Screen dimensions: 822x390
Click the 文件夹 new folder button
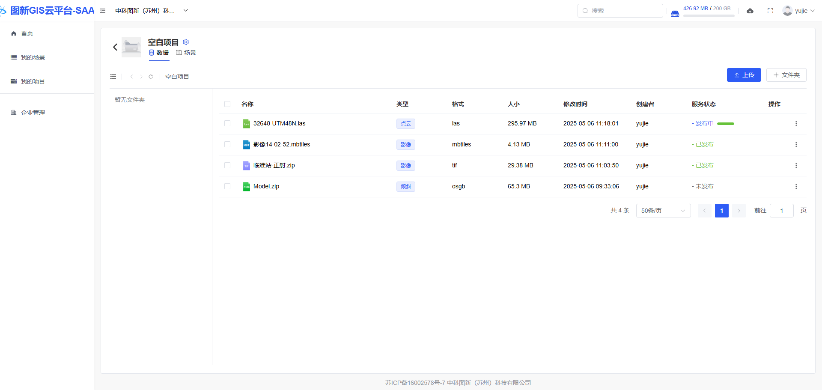[786, 75]
